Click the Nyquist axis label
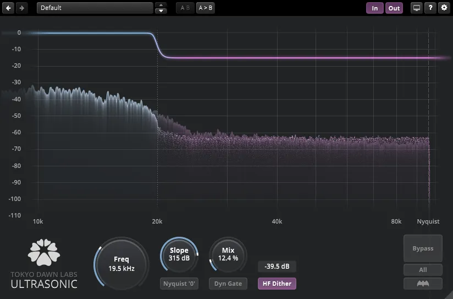Screen dimensions: 453x299 click(428, 221)
